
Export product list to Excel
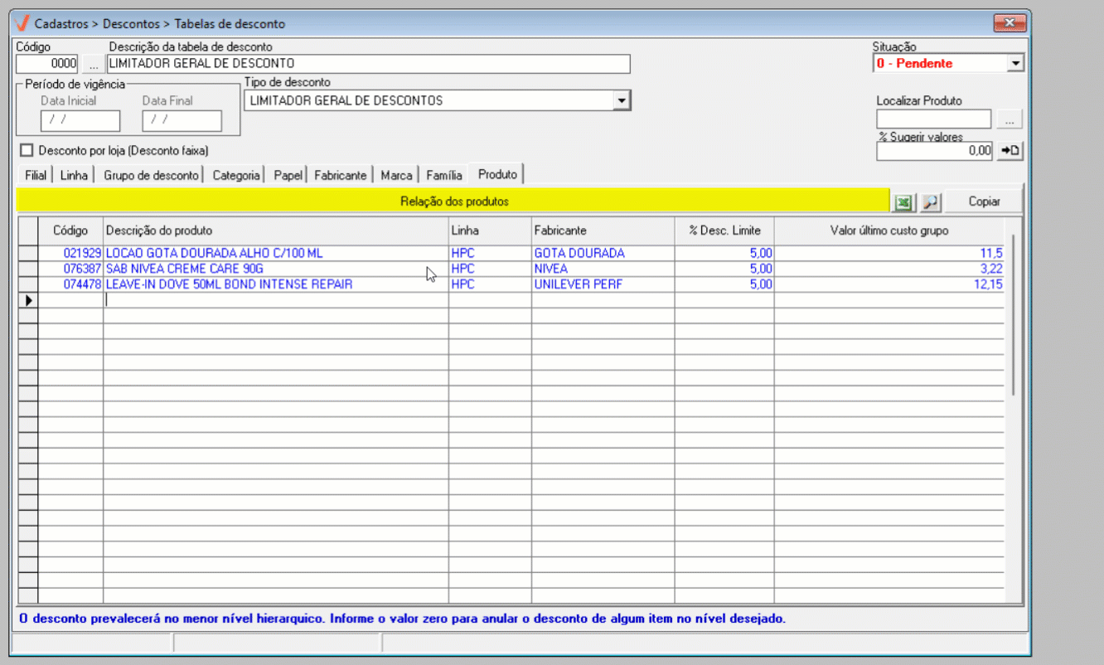pos(903,201)
